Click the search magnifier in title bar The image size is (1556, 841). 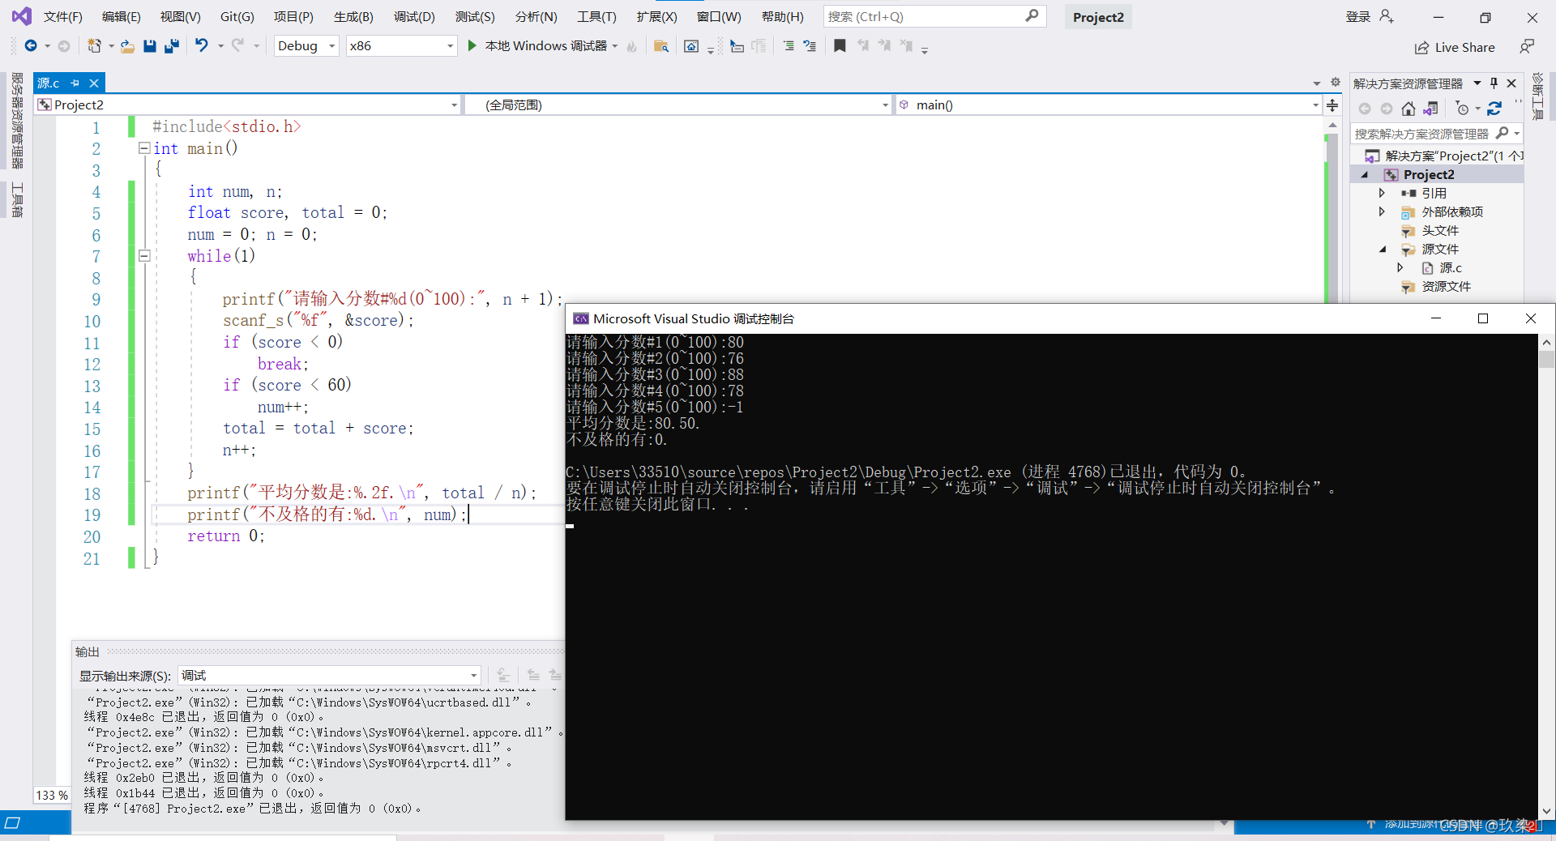1031,16
